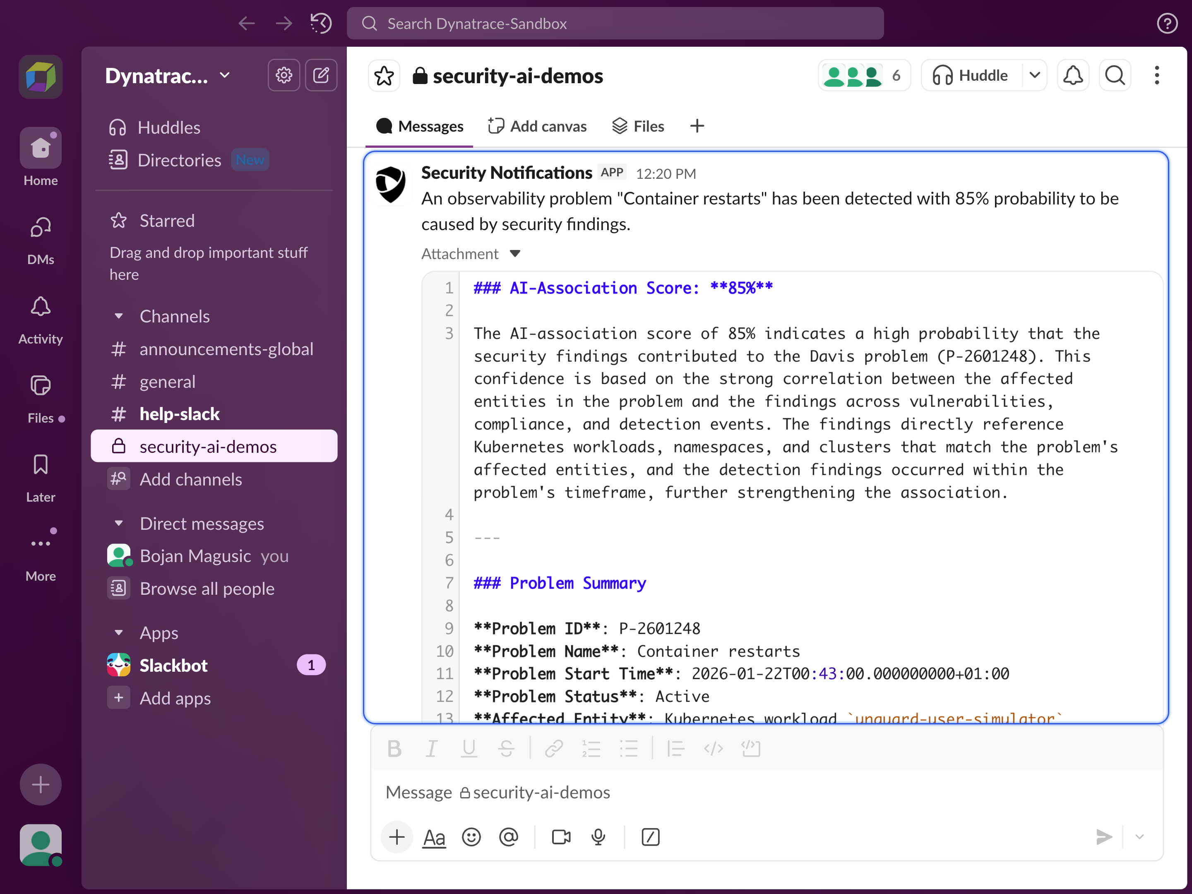Image resolution: width=1192 pixels, height=894 pixels.
Task: Browse all people in Direct messages
Action: coord(207,589)
